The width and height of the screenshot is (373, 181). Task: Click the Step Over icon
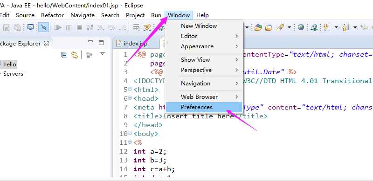(x=111, y=28)
